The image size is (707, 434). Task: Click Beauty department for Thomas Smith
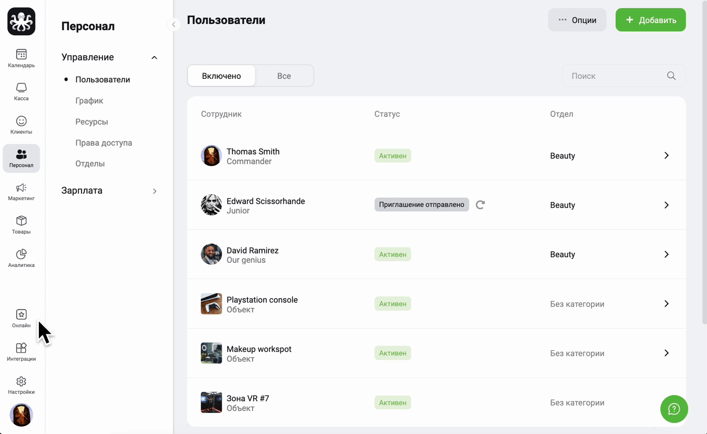click(x=563, y=156)
